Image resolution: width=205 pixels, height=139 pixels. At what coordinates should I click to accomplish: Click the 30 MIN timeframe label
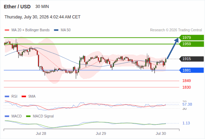[42, 7]
